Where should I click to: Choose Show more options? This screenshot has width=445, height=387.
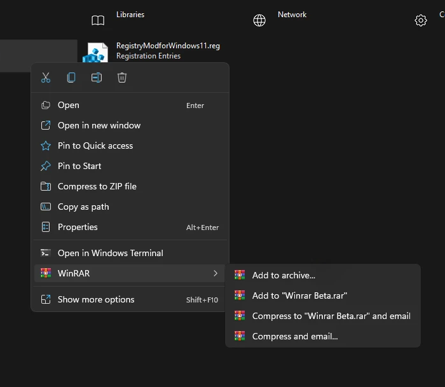pos(130,299)
